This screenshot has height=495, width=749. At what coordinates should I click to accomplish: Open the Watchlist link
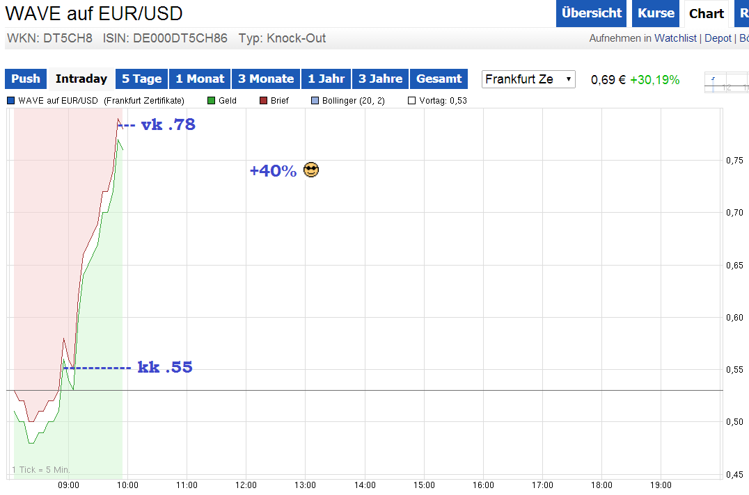click(x=675, y=38)
